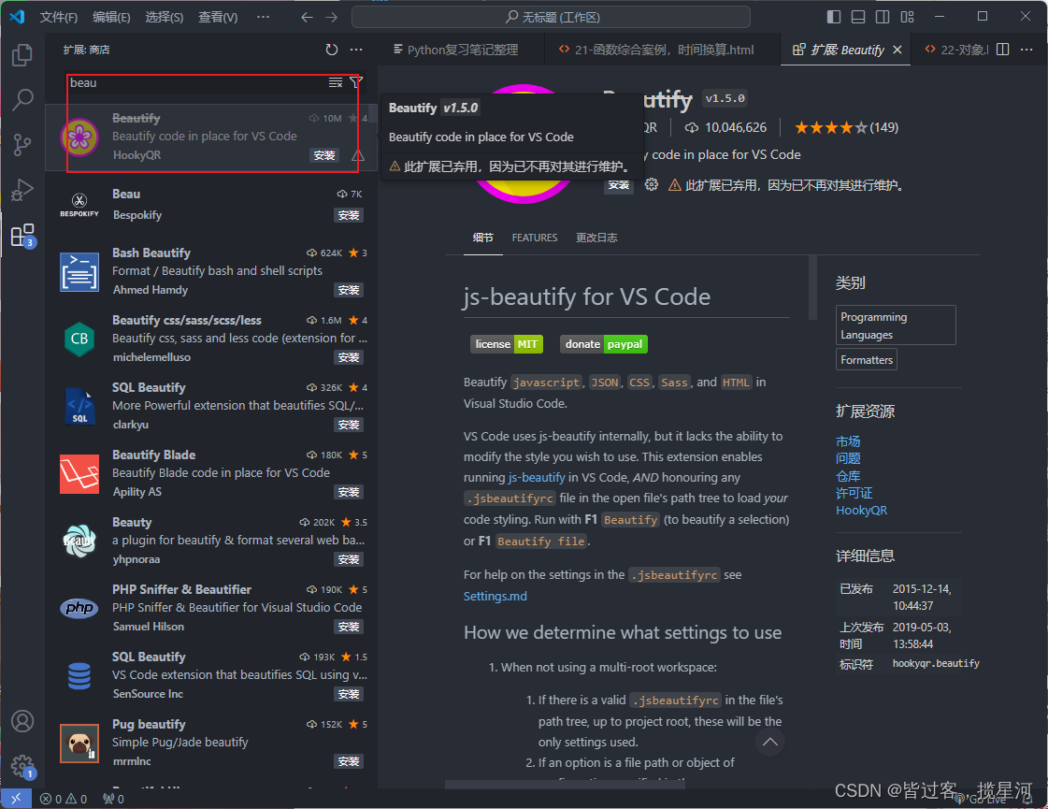This screenshot has width=1048, height=809.
Task: Open HookyQR publisher link
Action: click(x=862, y=510)
